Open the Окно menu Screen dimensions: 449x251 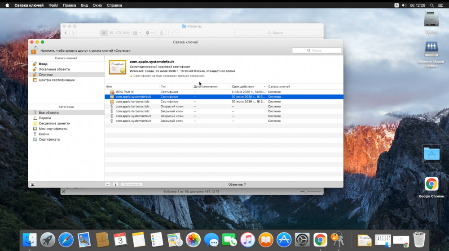tap(97, 5)
